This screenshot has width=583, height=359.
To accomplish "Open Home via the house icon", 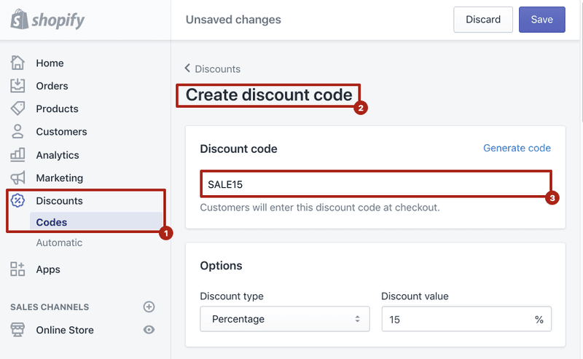I will tap(17, 63).
